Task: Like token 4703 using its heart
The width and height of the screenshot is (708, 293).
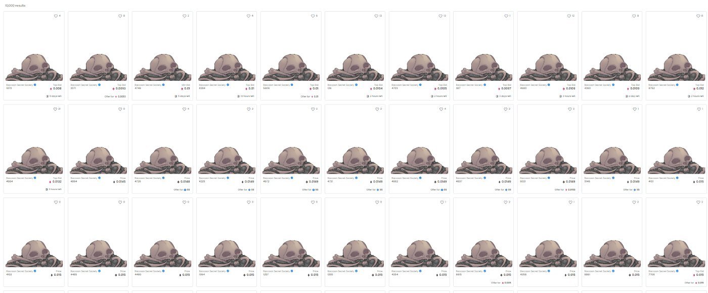Action: pos(441,16)
